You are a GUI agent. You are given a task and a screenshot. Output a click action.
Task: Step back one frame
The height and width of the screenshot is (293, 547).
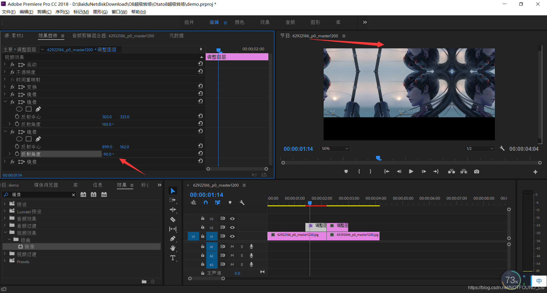coord(399,172)
